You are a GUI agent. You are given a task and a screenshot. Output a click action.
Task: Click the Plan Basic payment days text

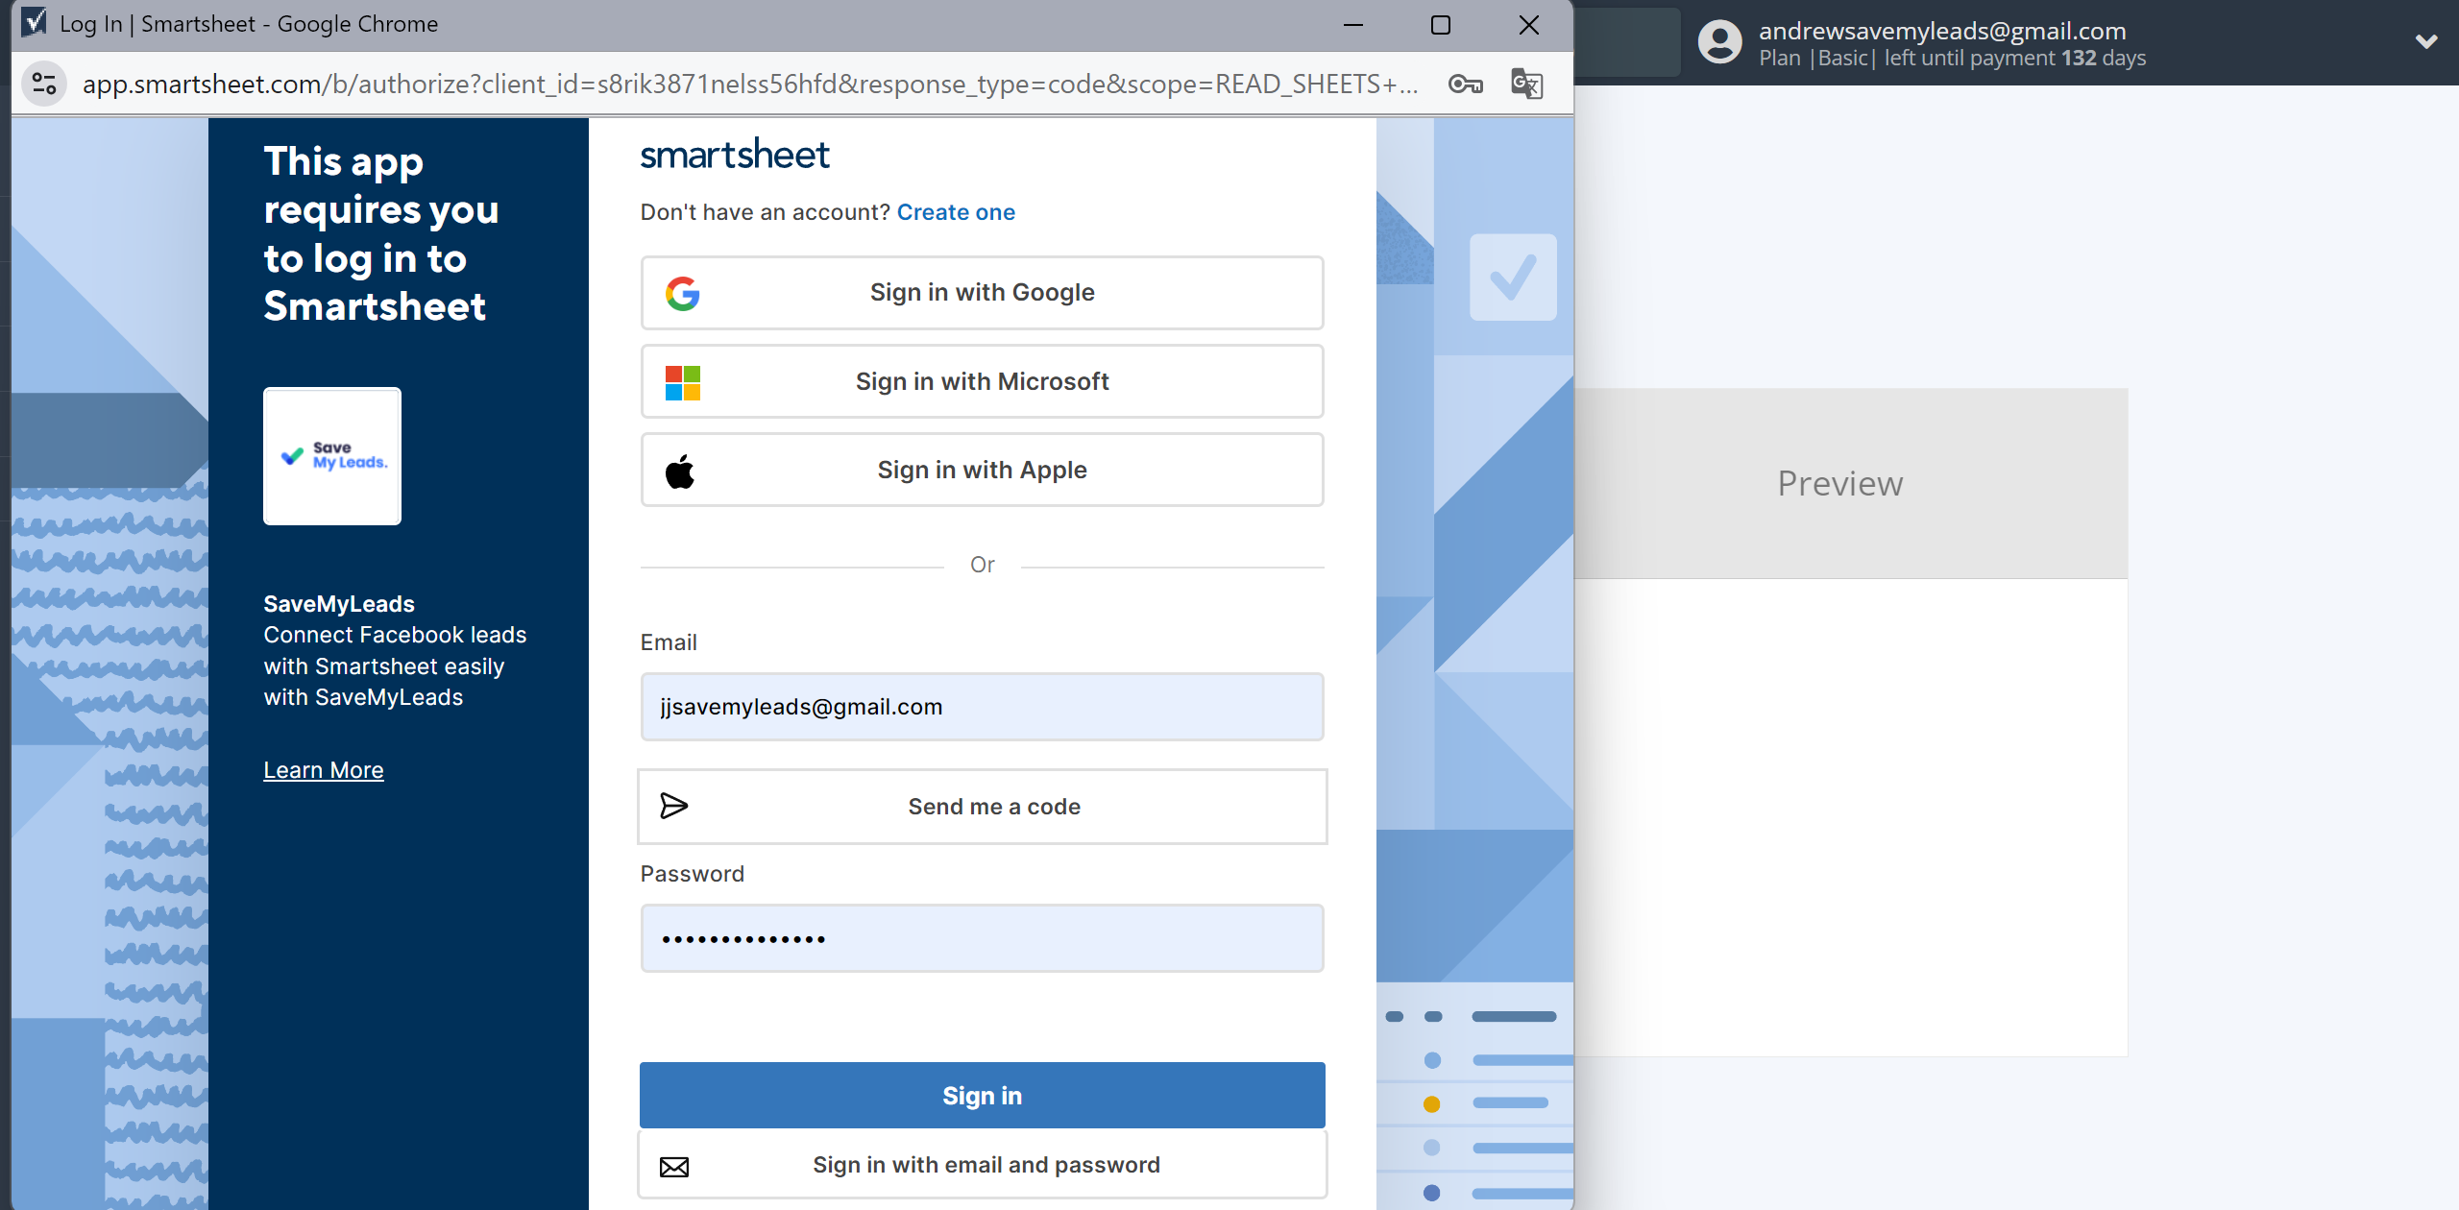1952,58
